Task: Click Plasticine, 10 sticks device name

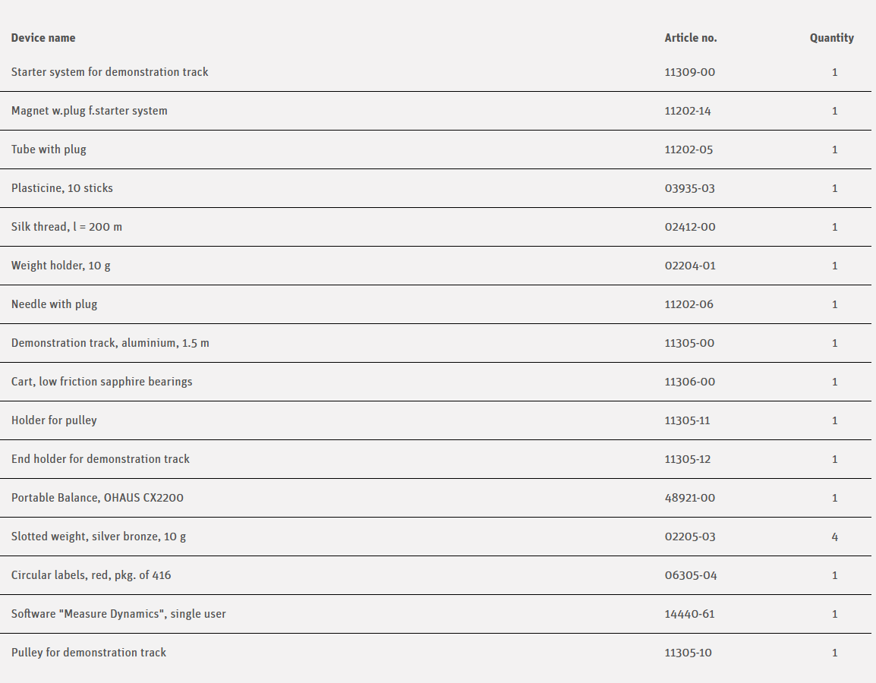Action: pyautogui.click(x=61, y=188)
